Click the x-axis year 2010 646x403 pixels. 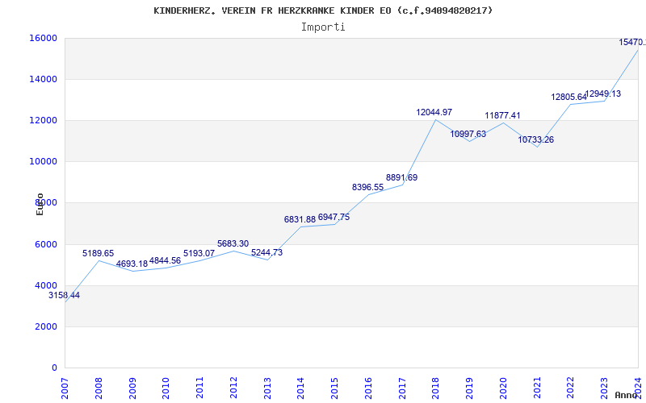[166, 388]
